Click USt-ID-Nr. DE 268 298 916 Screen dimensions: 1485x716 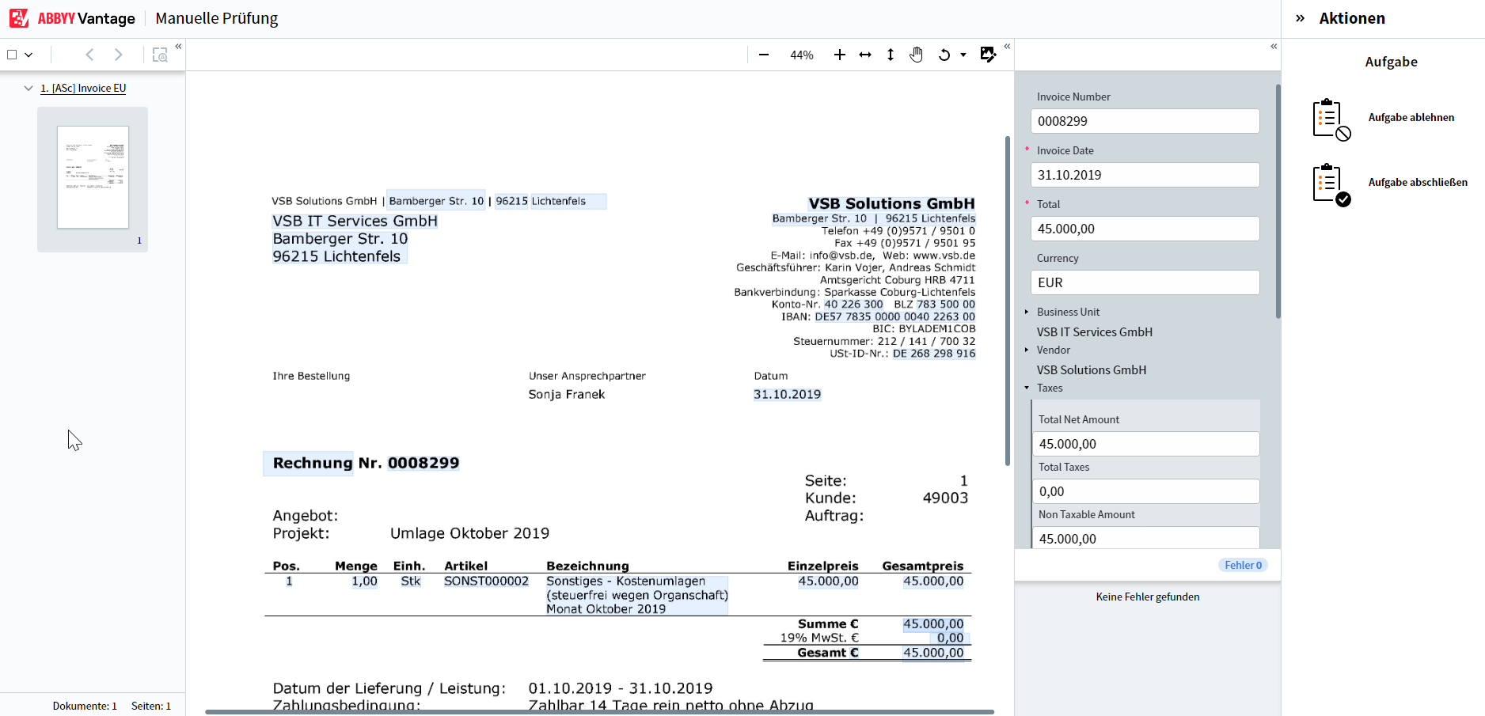point(934,354)
